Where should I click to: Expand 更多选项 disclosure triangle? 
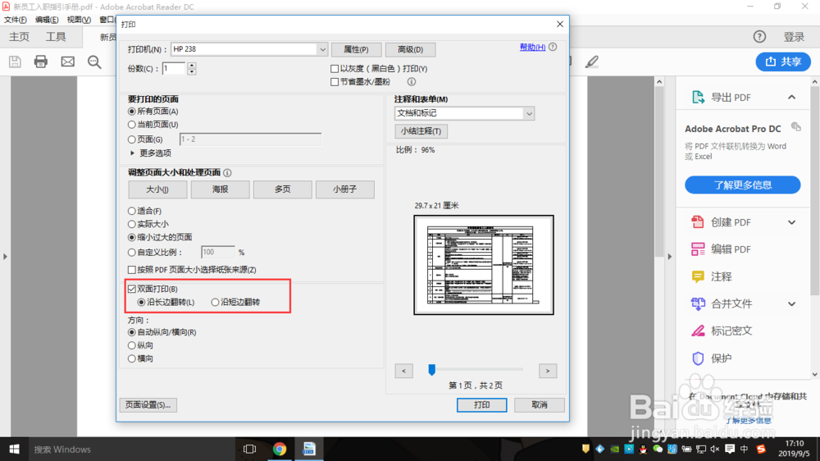(132, 153)
